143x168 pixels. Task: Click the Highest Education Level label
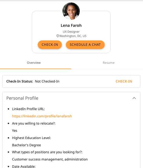(31, 138)
